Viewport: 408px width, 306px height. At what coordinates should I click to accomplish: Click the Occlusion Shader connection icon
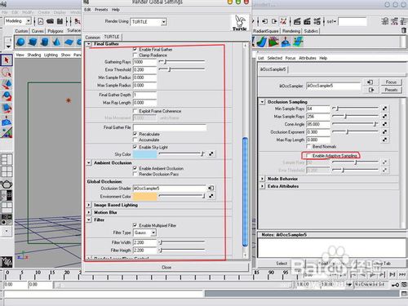tap(211, 188)
